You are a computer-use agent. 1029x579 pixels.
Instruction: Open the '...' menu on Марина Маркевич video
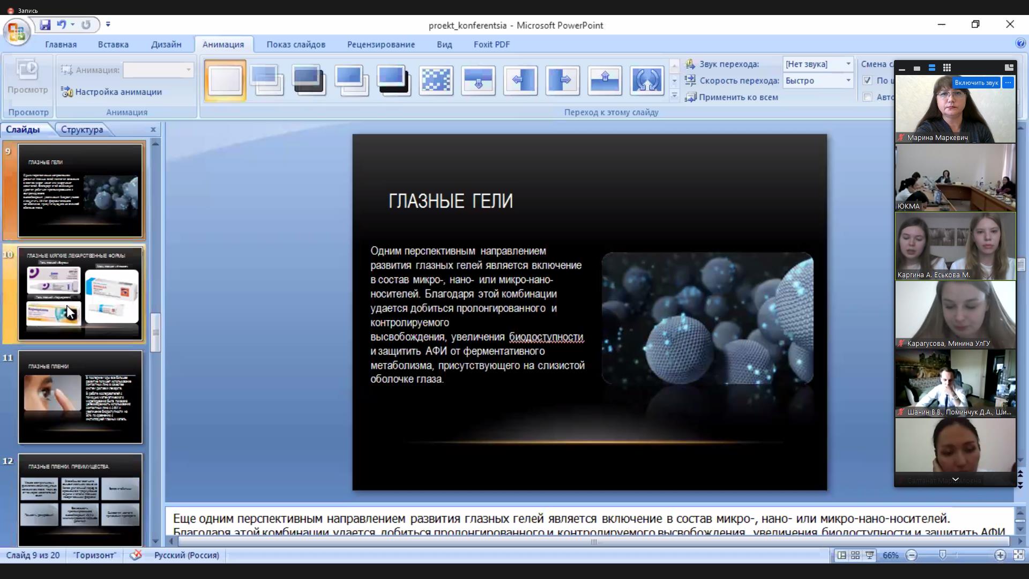click(x=1008, y=83)
